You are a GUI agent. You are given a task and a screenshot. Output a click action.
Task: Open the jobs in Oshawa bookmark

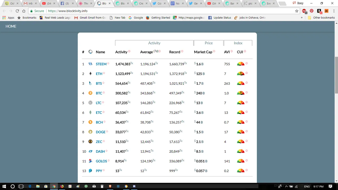point(250,18)
